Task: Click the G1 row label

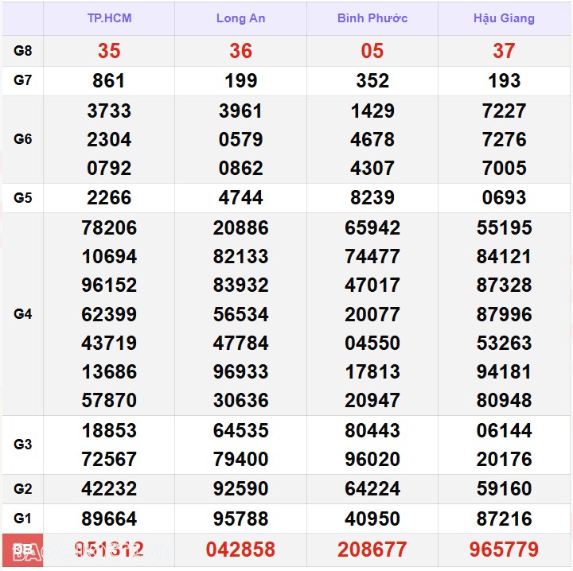Action: tap(23, 519)
